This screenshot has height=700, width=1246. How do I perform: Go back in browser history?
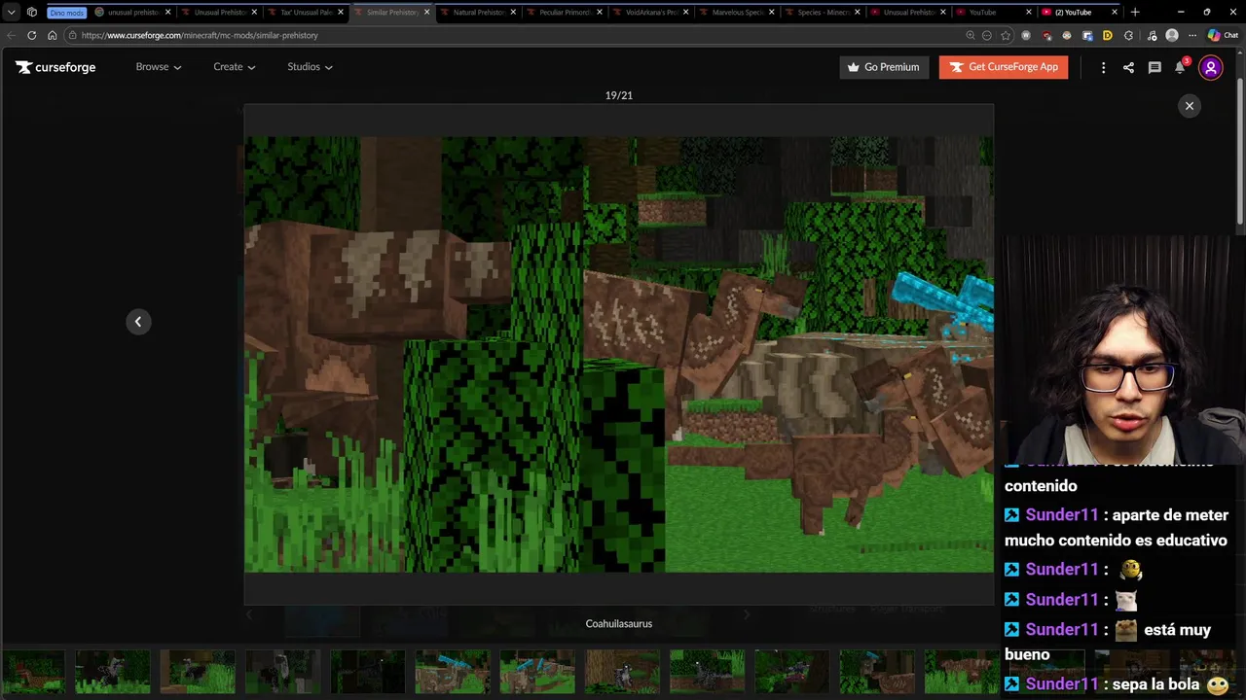point(12,35)
